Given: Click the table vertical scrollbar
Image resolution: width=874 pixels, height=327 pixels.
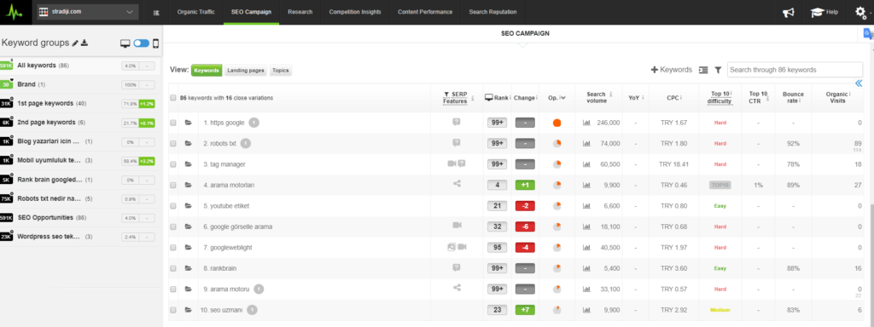Looking at the screenshot, I should [x=871, y=261].
